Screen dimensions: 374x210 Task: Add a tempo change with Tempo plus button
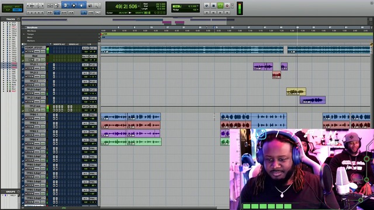tap(99, 34)
